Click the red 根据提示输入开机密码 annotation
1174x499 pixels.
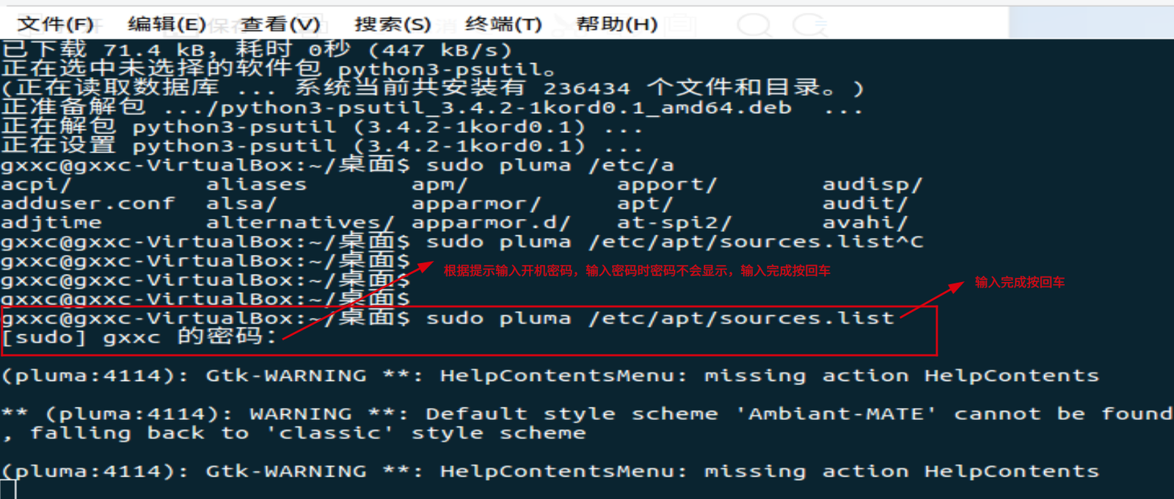[x=636, y=271]
